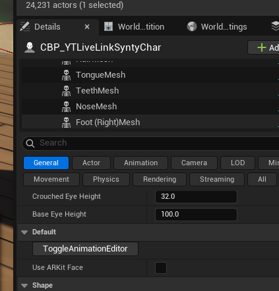Select the All filter
This screenshot has height=291, width=279.
click(x=262, y=179)
